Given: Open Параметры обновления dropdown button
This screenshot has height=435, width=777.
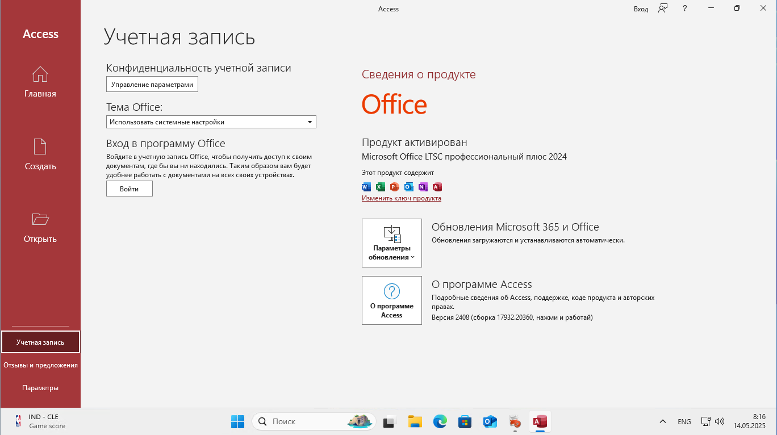Looking at the screenshot, I should coord(392,243).
